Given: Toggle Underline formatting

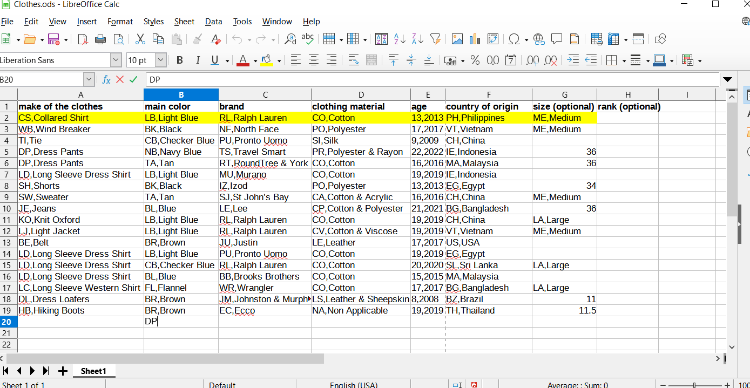Looking at the screenshot, I should (x=214, y=60).
